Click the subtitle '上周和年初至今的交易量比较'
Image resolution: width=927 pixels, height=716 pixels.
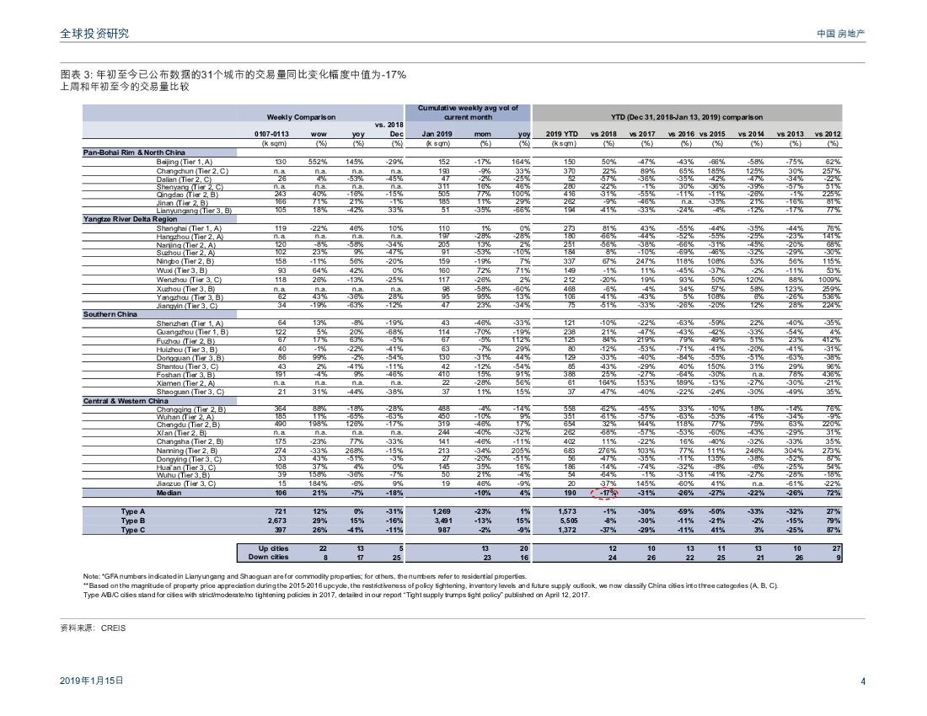(x=125, y=87)
